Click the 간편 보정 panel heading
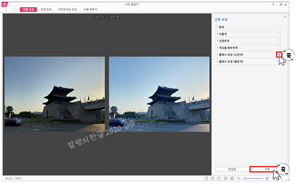 pyautogui.click(x=221, y=20)
